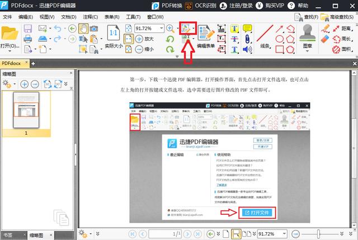The image size is (358, 240).
Task: Expand the 图章 dropdown arrow
Action: (307, 51)
